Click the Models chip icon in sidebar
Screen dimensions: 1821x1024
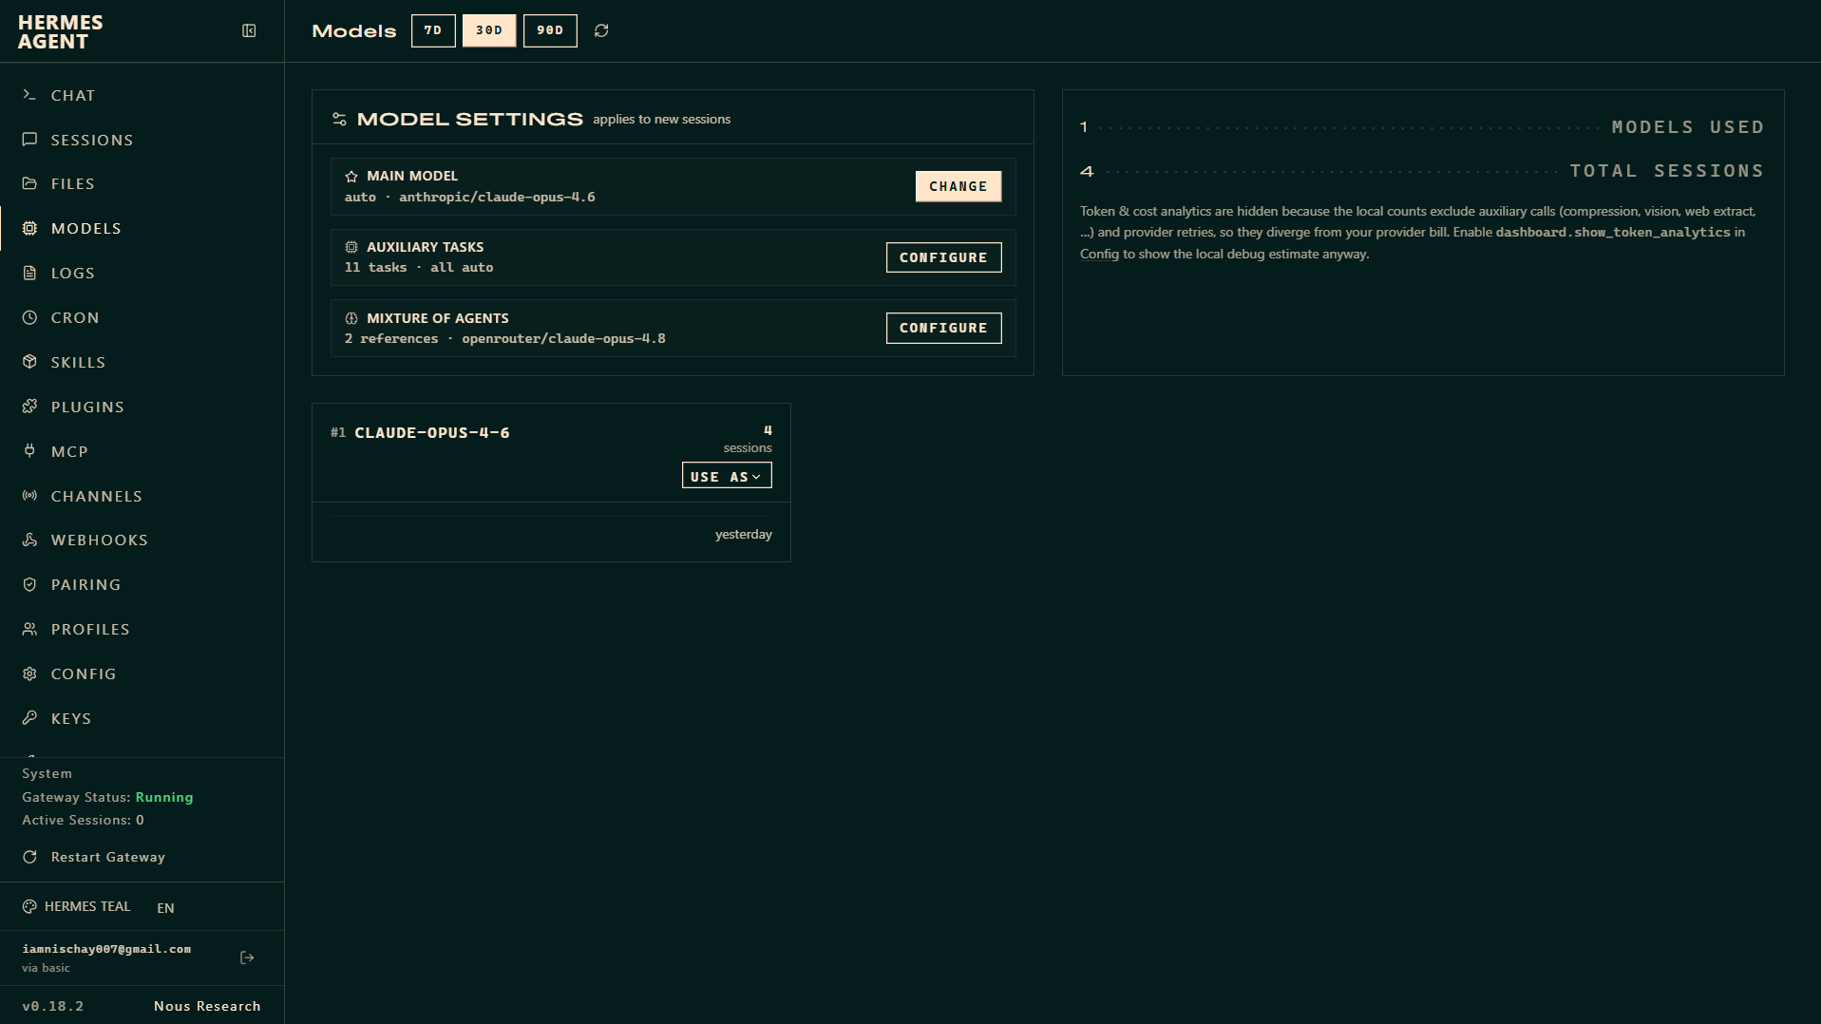point(29,228)
